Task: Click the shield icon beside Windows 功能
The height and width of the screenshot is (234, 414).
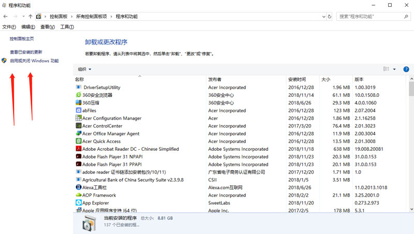Action: (4, 61)
